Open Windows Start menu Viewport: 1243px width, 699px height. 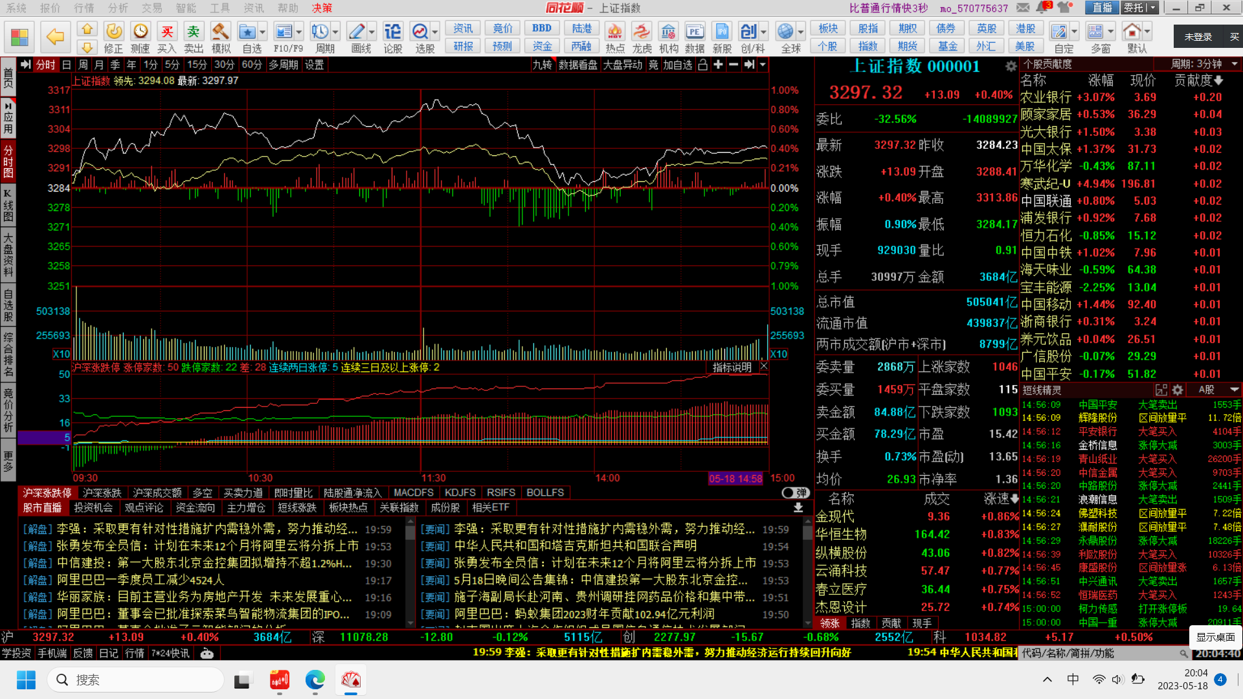pyautogui.click(x=26, y=680)
